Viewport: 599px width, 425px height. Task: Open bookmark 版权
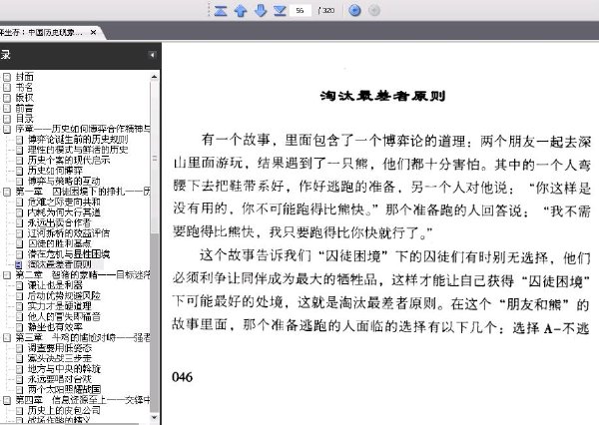pos(25,98)
